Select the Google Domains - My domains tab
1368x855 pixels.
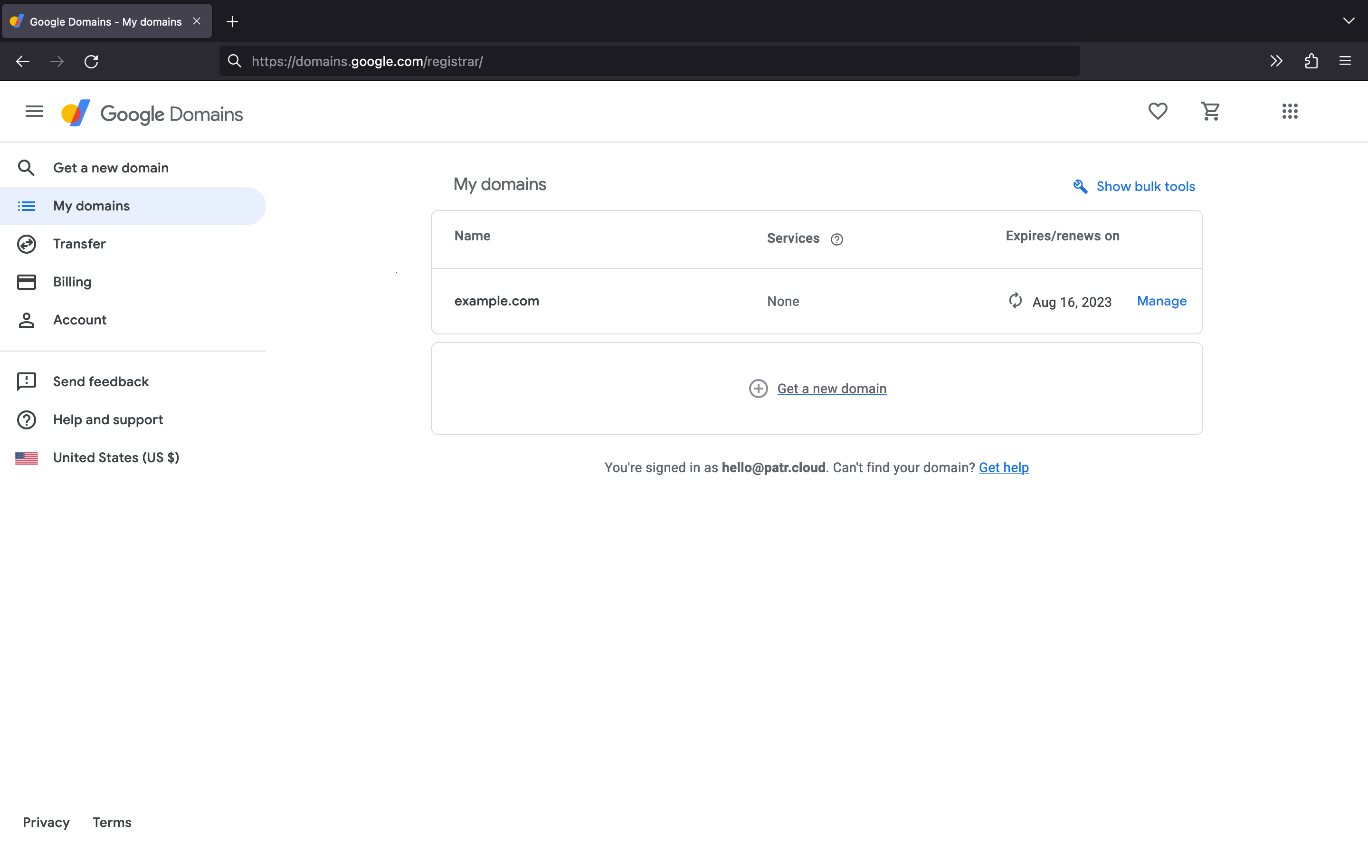pos(107,21)
